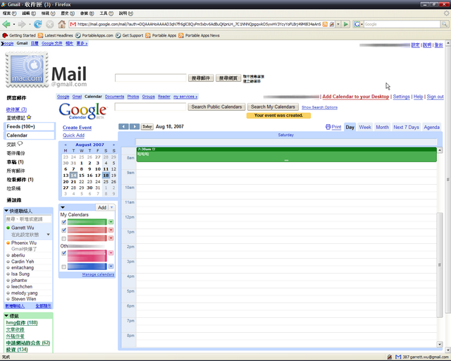
Task: Click the search magnifier icon in Firefox search box
Action: click(445, 24)
